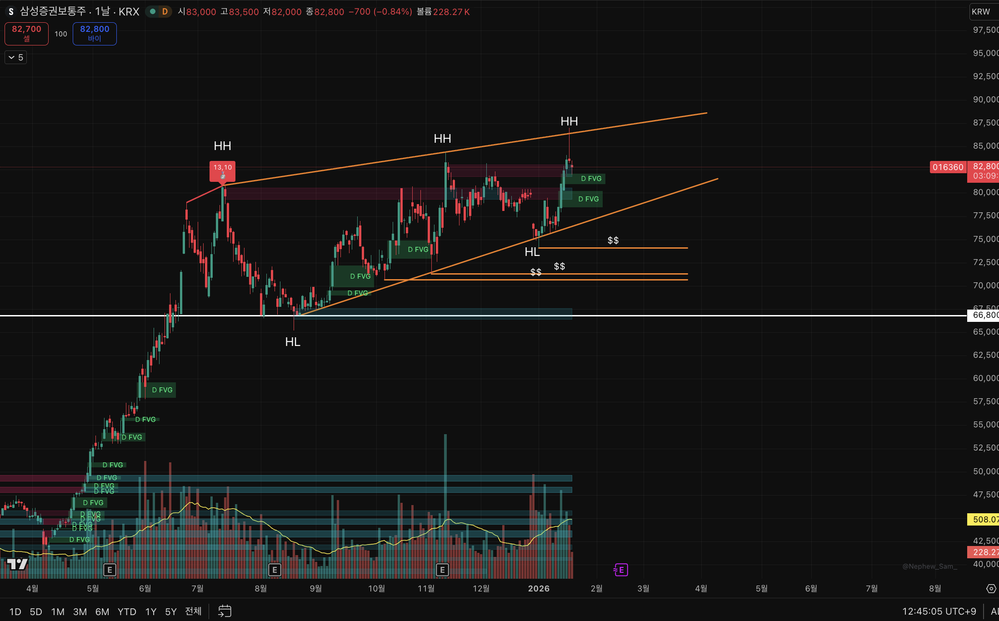Click the white 66,800 horizontal line label
Viewport: 999px width, 621px height.
(x=984, y=315)
